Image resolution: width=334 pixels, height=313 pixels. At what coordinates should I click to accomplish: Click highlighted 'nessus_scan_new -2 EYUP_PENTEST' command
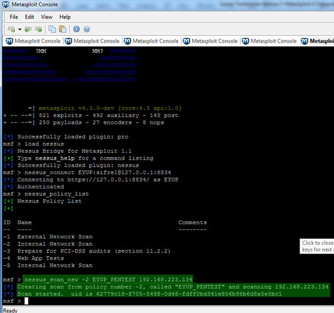tap(108, 279)
